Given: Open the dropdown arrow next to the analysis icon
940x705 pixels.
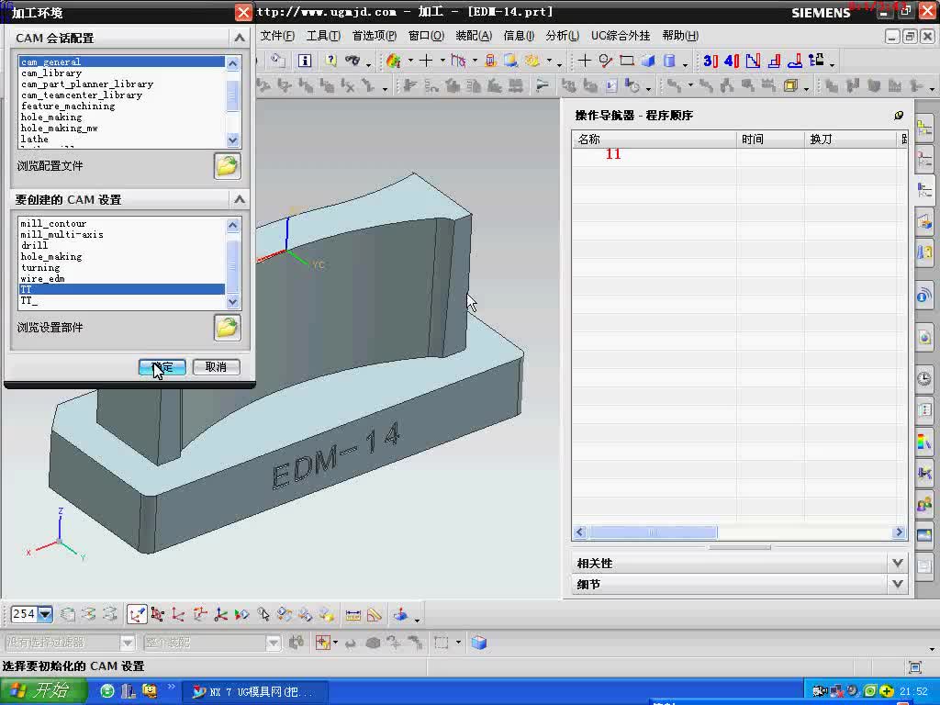Looking at the screenshot, I should [x=410, y=61].
